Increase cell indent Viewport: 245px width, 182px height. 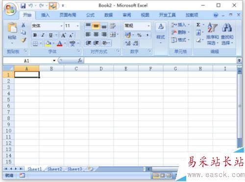[x=96, y=43]
